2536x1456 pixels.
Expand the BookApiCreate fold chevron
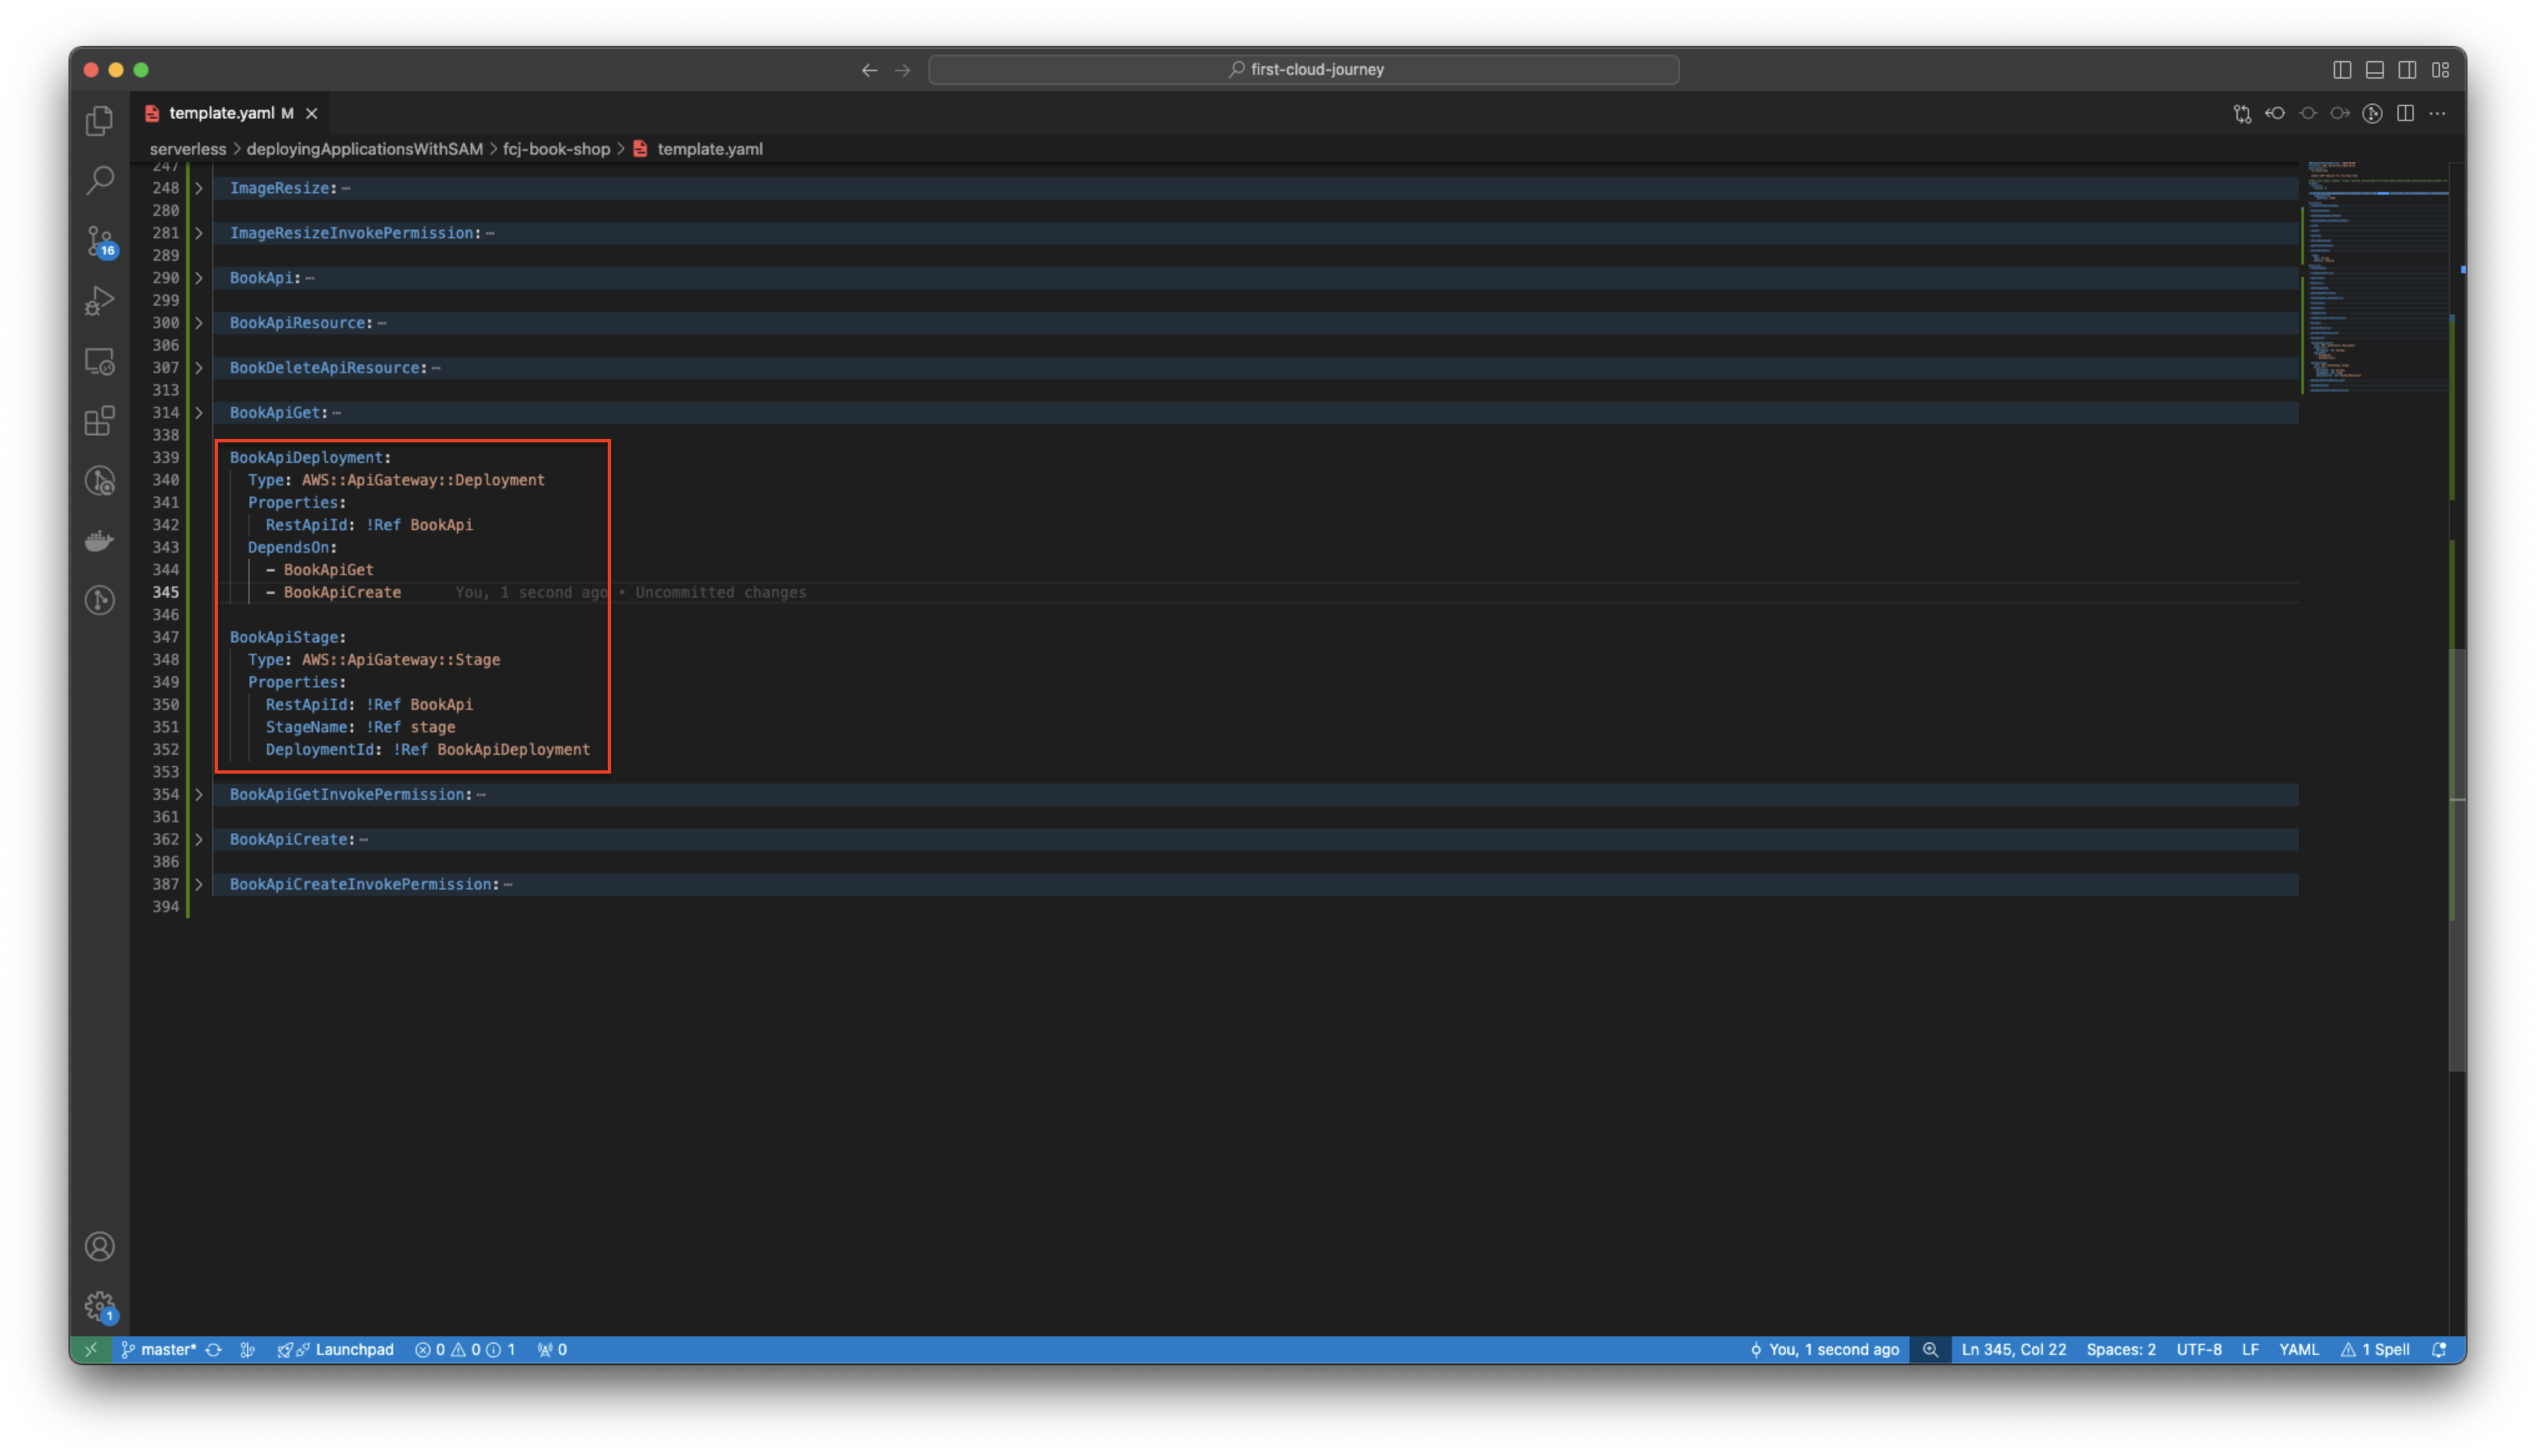tap(199, 840)
